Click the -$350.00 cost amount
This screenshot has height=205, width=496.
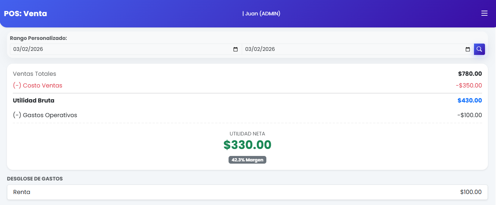[468, 86]
